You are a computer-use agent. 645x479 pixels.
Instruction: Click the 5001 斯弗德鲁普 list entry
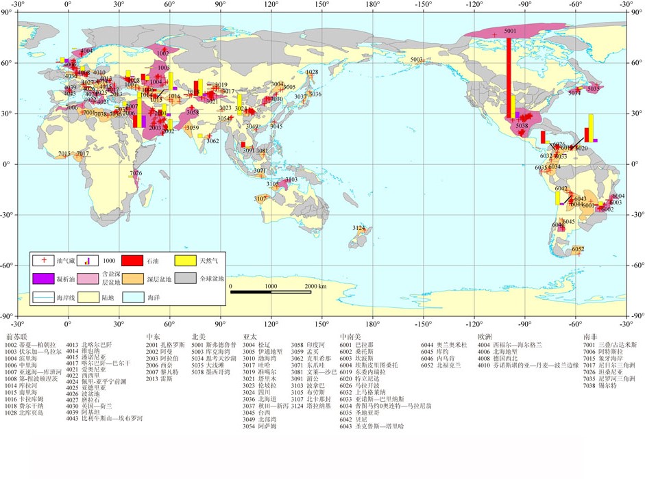pos(214,346)
